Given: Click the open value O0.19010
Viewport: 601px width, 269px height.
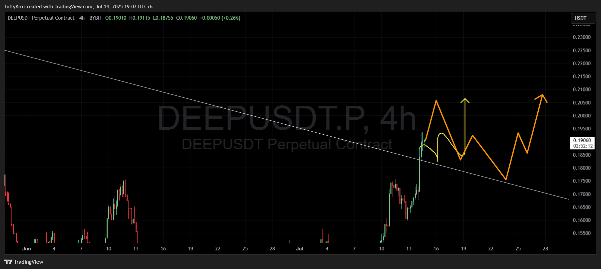Looking at the screenshot, I should pyautogui.click(x=116, y=18).
